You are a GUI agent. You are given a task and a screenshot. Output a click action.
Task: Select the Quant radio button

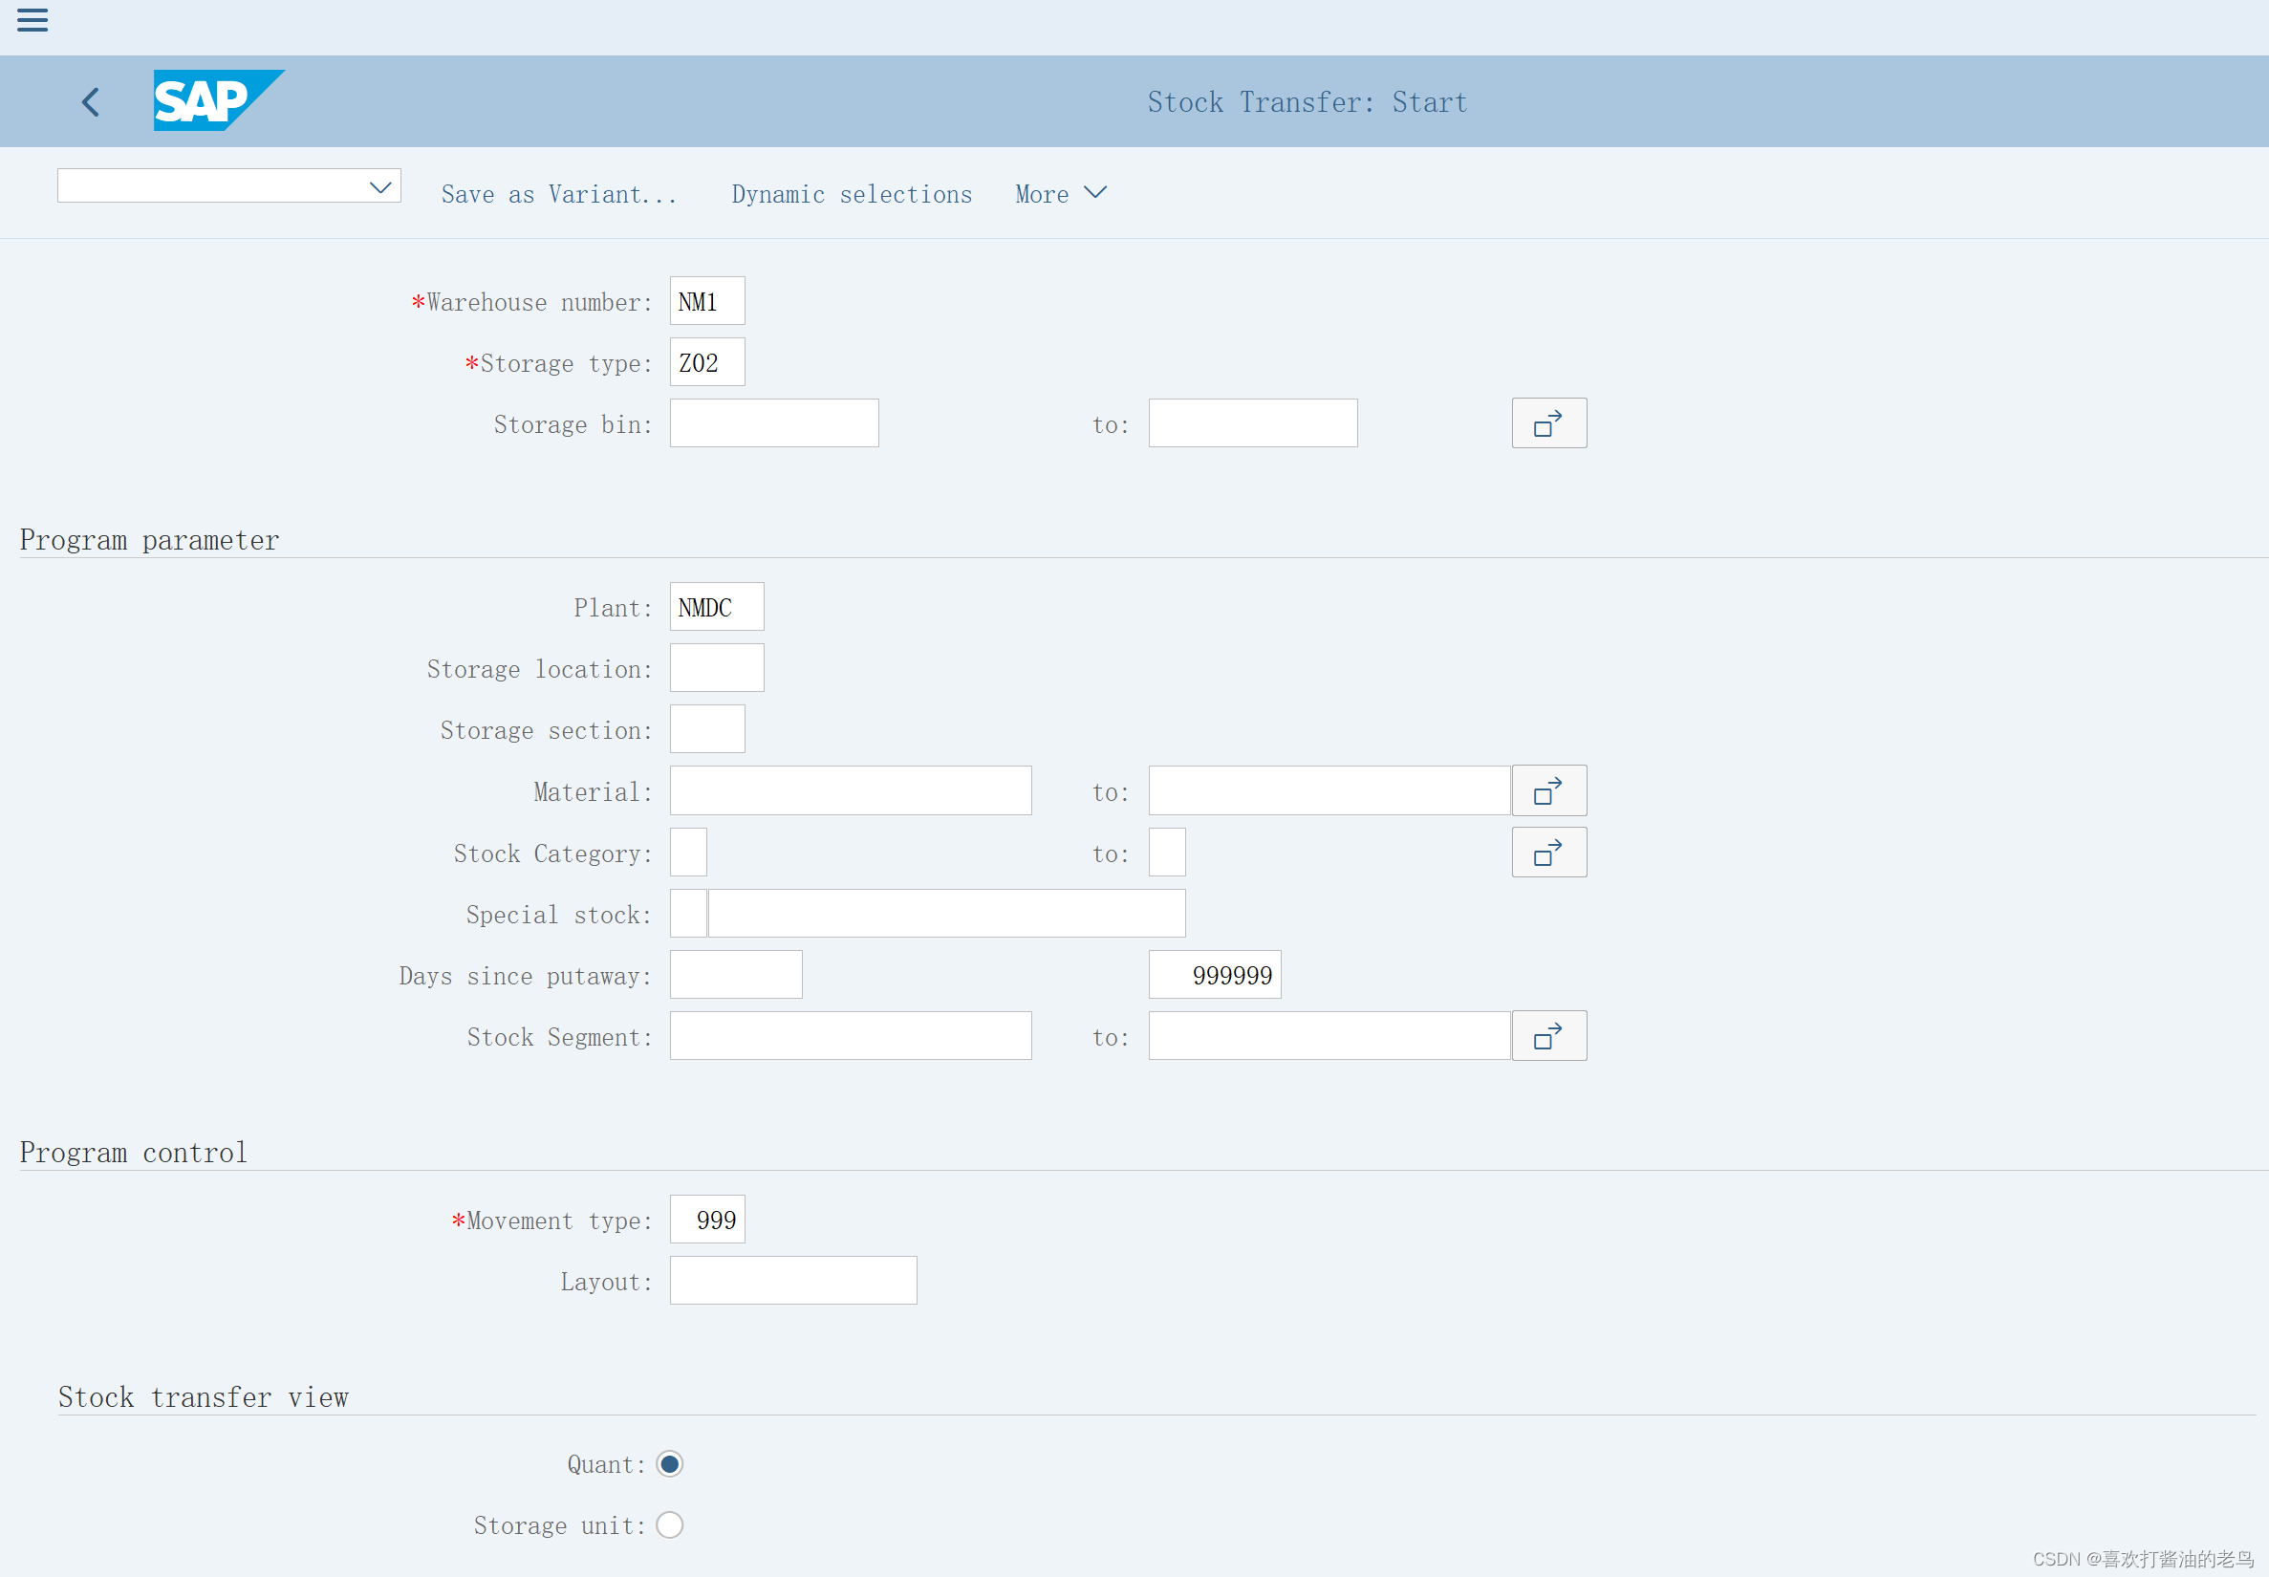click(x=670, y=1464)
